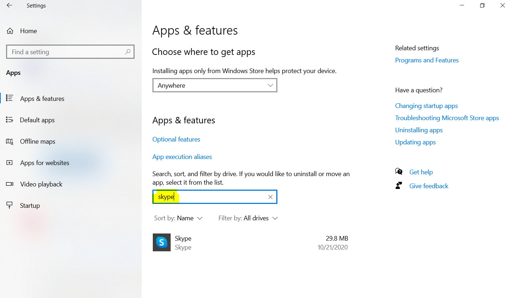The width and height of the screenshot is (508, 298).
Task: Click the back arrow in Settings
Action: (10, 5)
